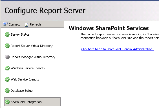The width and height of the screenshot is (159, 108).
Task: Go to Report Manager Virtual Directory
Action: tap(33, 57)
